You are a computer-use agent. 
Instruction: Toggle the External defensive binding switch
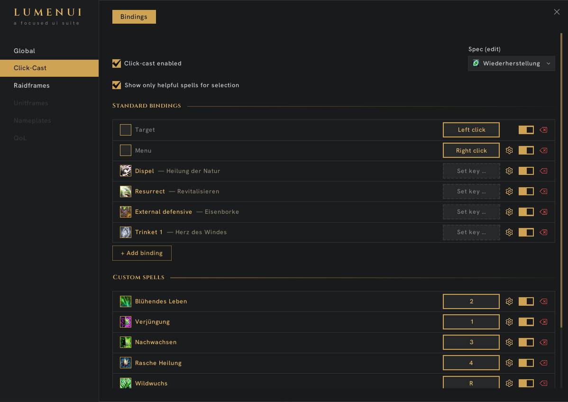pos(526,212)
